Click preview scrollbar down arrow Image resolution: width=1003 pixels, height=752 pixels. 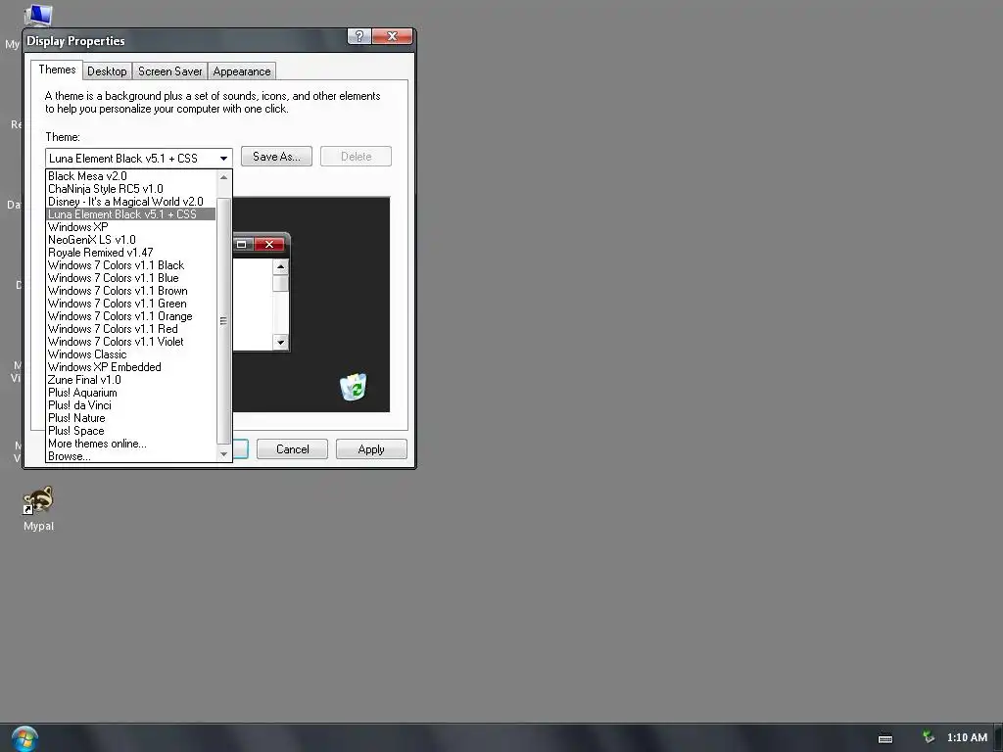[x=281, y=342]
